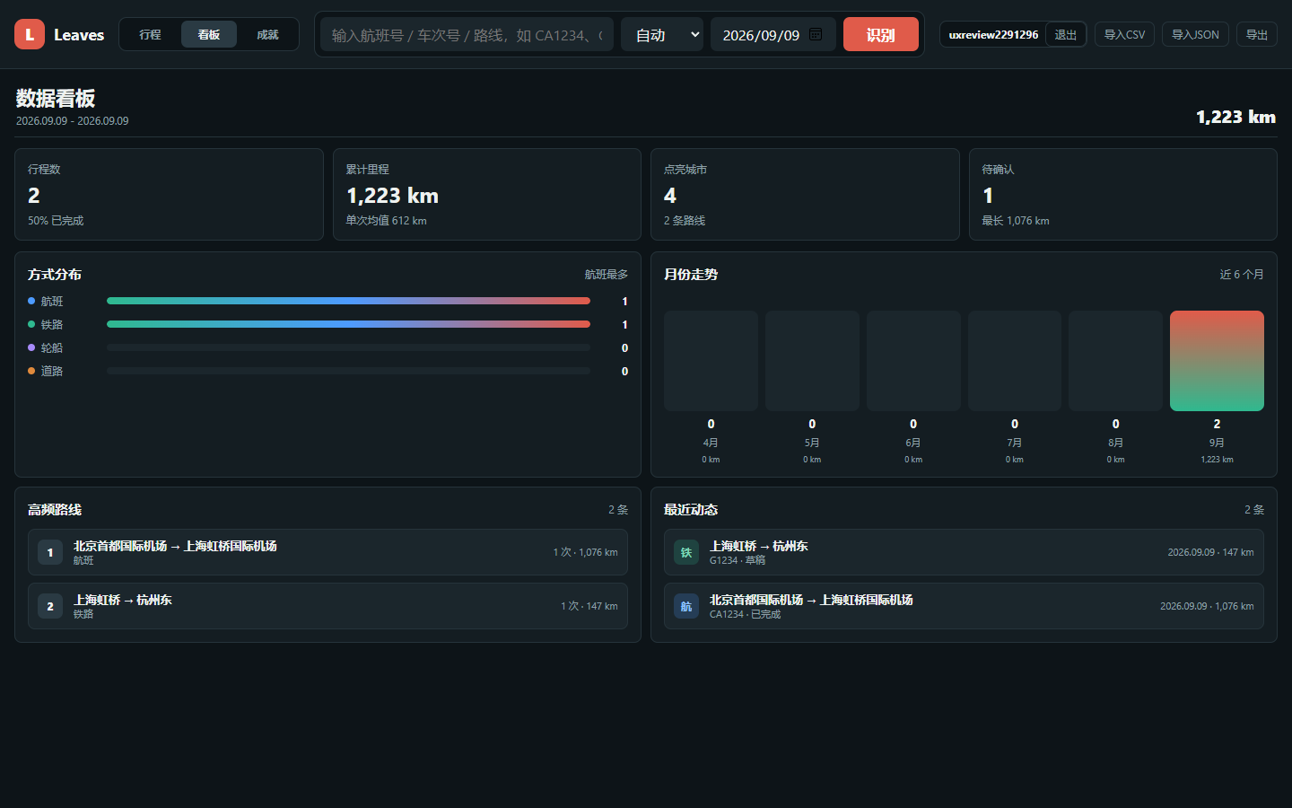Click the 航班最多 label in 方式分布
The width and height of the screenshot is (1292, 808).
click(607, 275)
